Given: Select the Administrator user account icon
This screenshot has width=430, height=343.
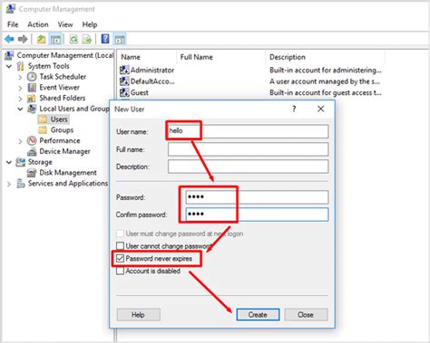Looking at the screenshot, I should (124, 70).
